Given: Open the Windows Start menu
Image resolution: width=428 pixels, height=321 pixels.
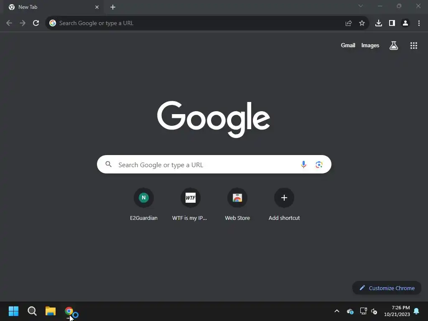Looking at the screenshot, I should [13, 311].
